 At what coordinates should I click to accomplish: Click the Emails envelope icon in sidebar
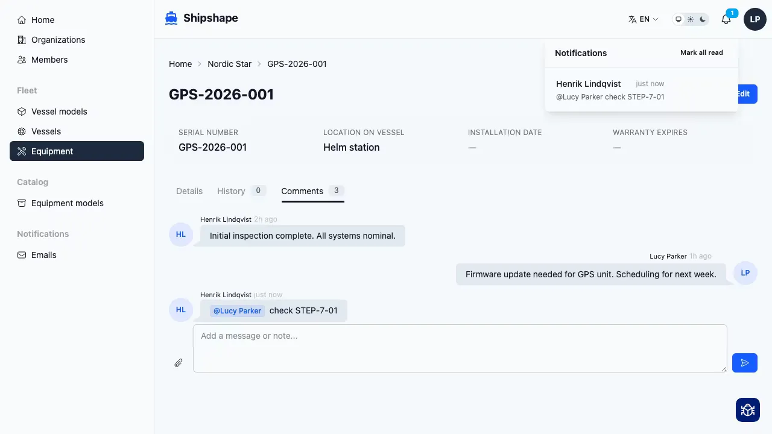coord(22,255)
